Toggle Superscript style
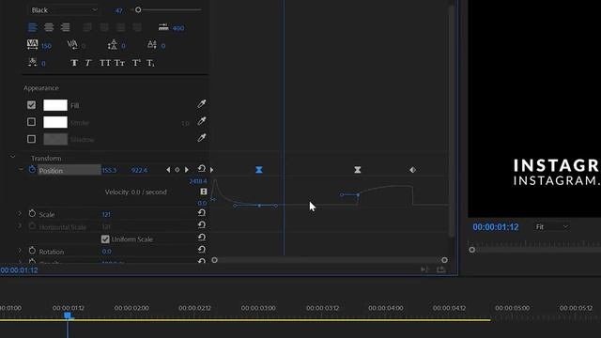601x338 pixels. click(136, 63)
